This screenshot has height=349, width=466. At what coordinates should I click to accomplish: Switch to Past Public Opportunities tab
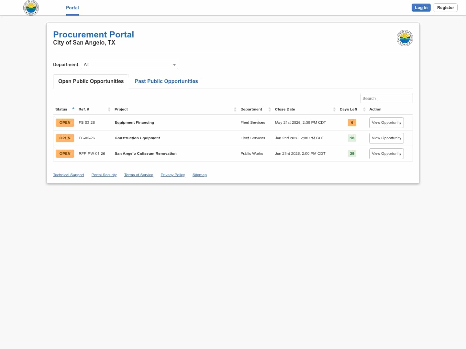point(166,81)
